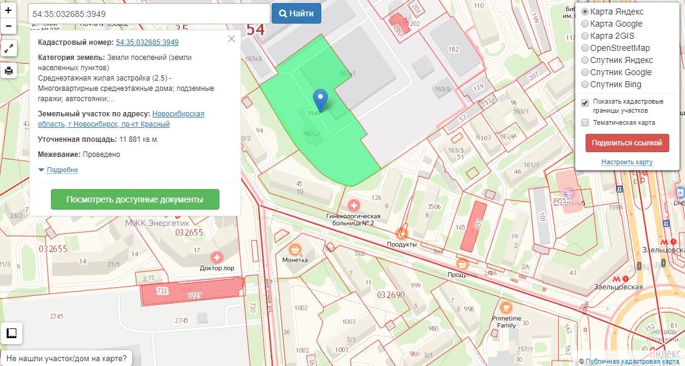The height and width of the screenshot is (366, 685).
Task: Toggle cadastral boundaries checkbox
Action: [x=585, y=103]
